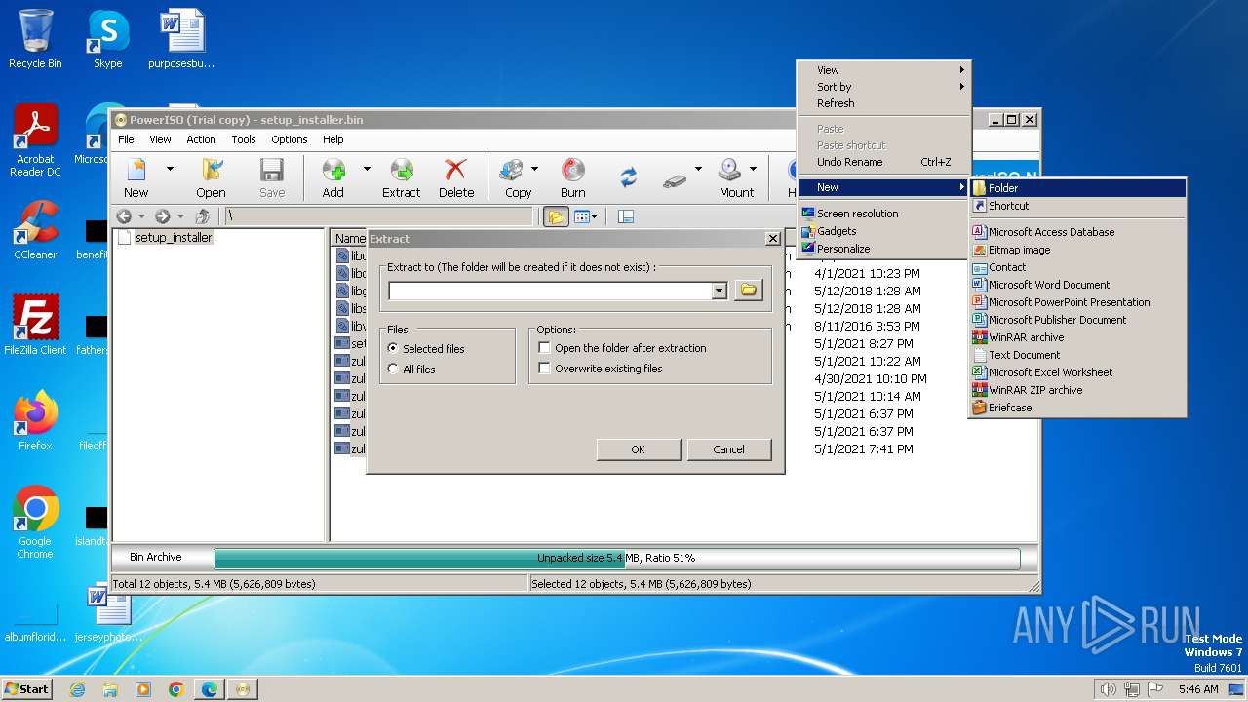The height and width of the screenshot is (702, 1248).
Task: Open the Action menu
Action: tap(201, 139)
